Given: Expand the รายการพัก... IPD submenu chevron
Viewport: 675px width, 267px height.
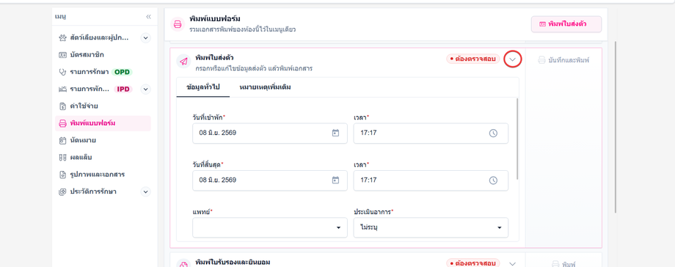Looking at the screenshot, I should [x=145, y=89].
